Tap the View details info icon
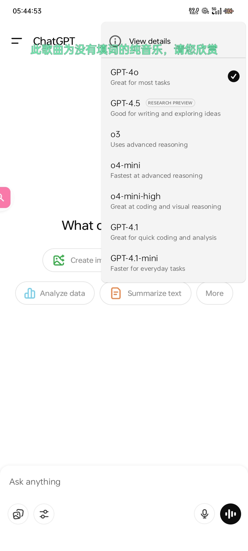 pos(115,41)
